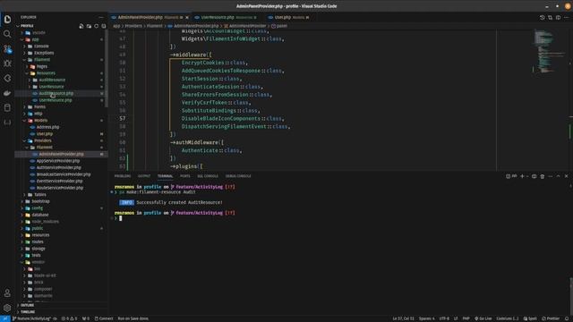This screenshot has width=573, height=322.
Task: Click the Prettier status bar item
Action: pos(551,318)
